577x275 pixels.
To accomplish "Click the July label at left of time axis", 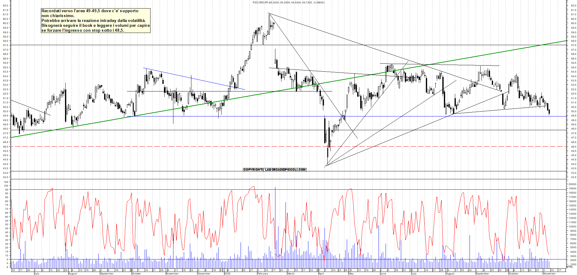I will (37, 273).
